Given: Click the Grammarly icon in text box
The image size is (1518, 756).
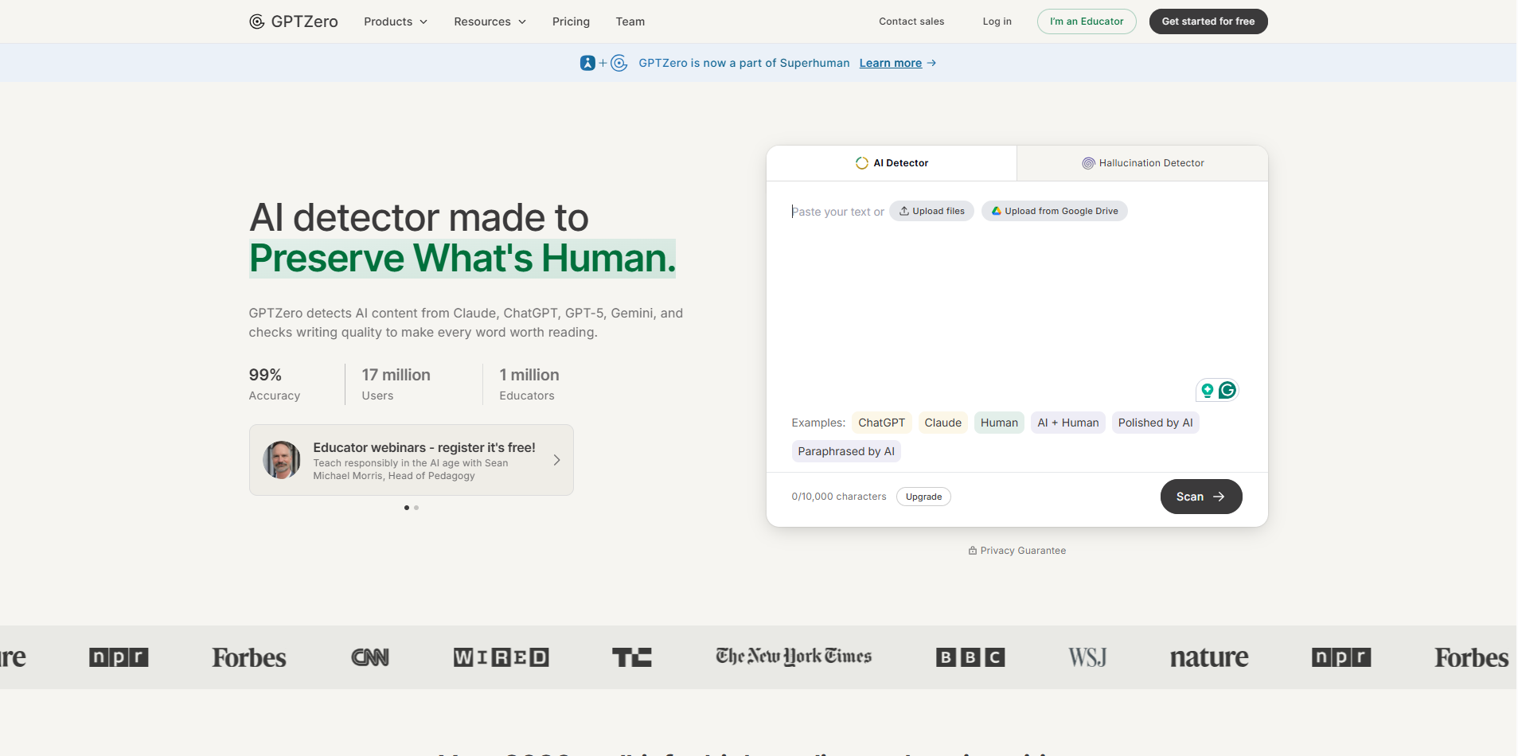Looking at the screenshot, I should pyautogui.click(x=1227, y=390).
